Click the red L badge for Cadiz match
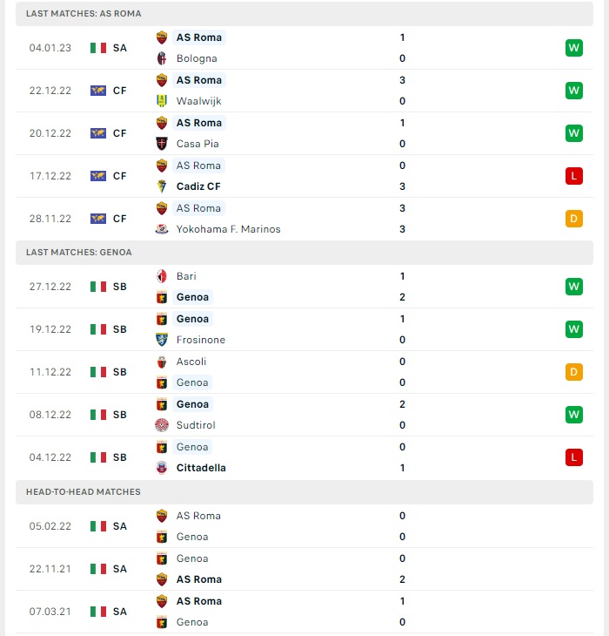This screenshot has width=609, height=636. 574,176
